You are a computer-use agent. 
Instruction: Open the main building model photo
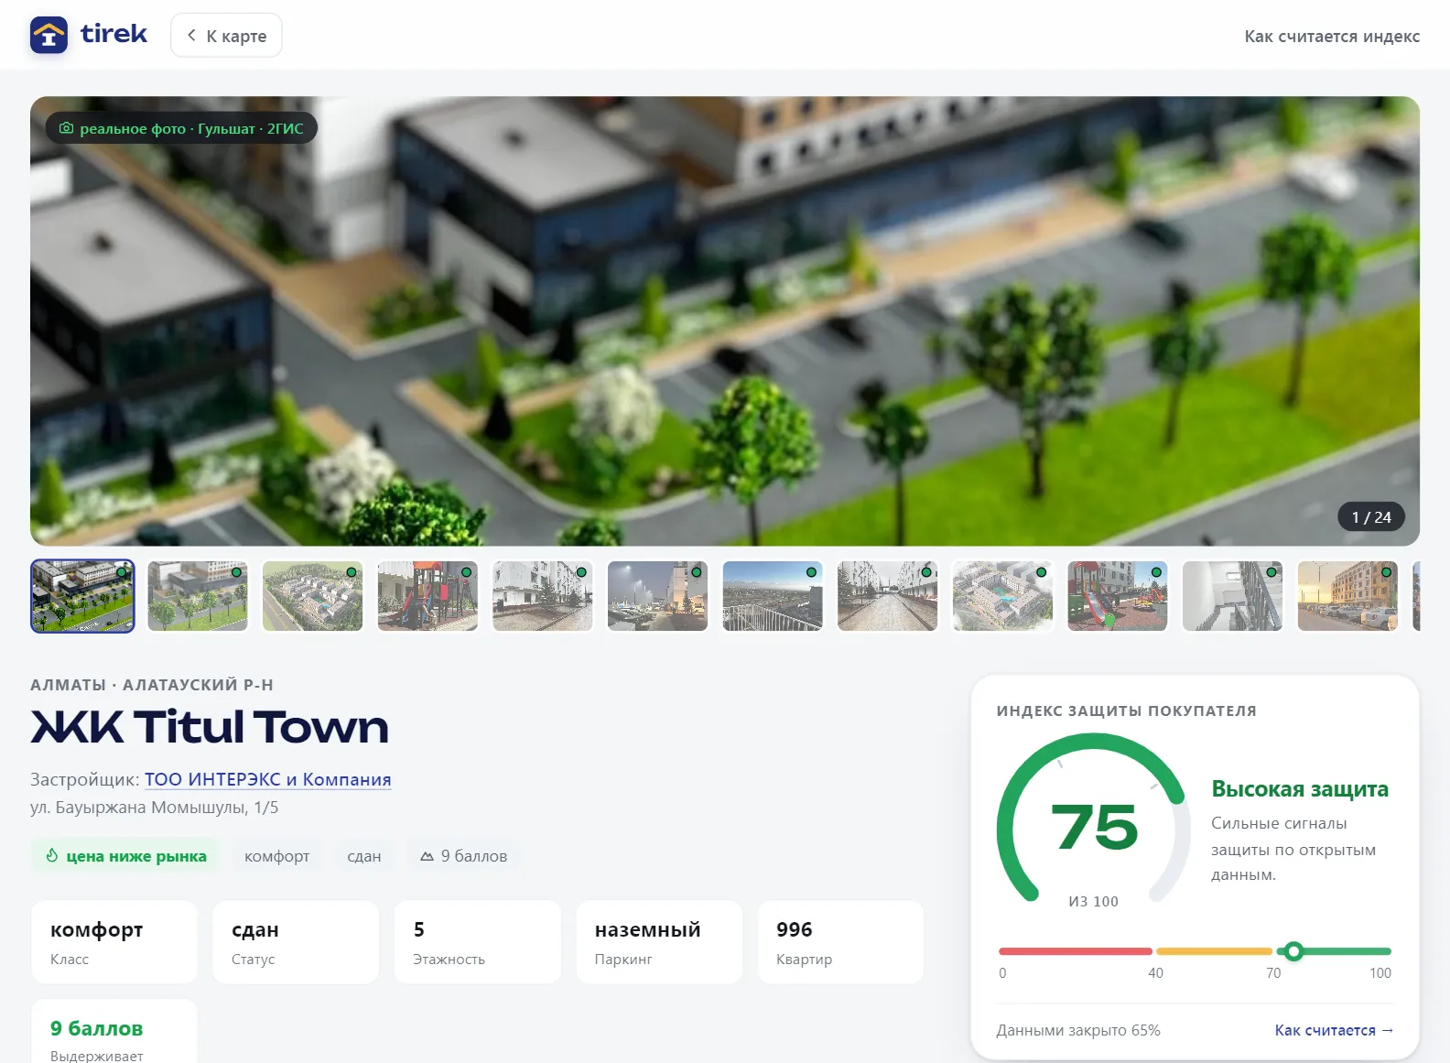point(725,321)
